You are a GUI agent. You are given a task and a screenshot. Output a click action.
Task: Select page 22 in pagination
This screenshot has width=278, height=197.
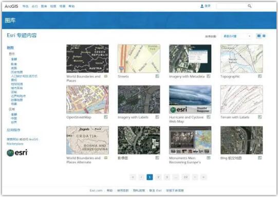click(x=186, y=177)
